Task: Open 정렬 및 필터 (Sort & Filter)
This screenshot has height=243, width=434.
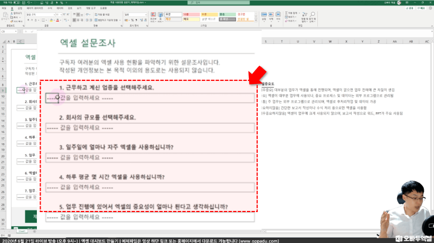Action: [x=304, y=17]
